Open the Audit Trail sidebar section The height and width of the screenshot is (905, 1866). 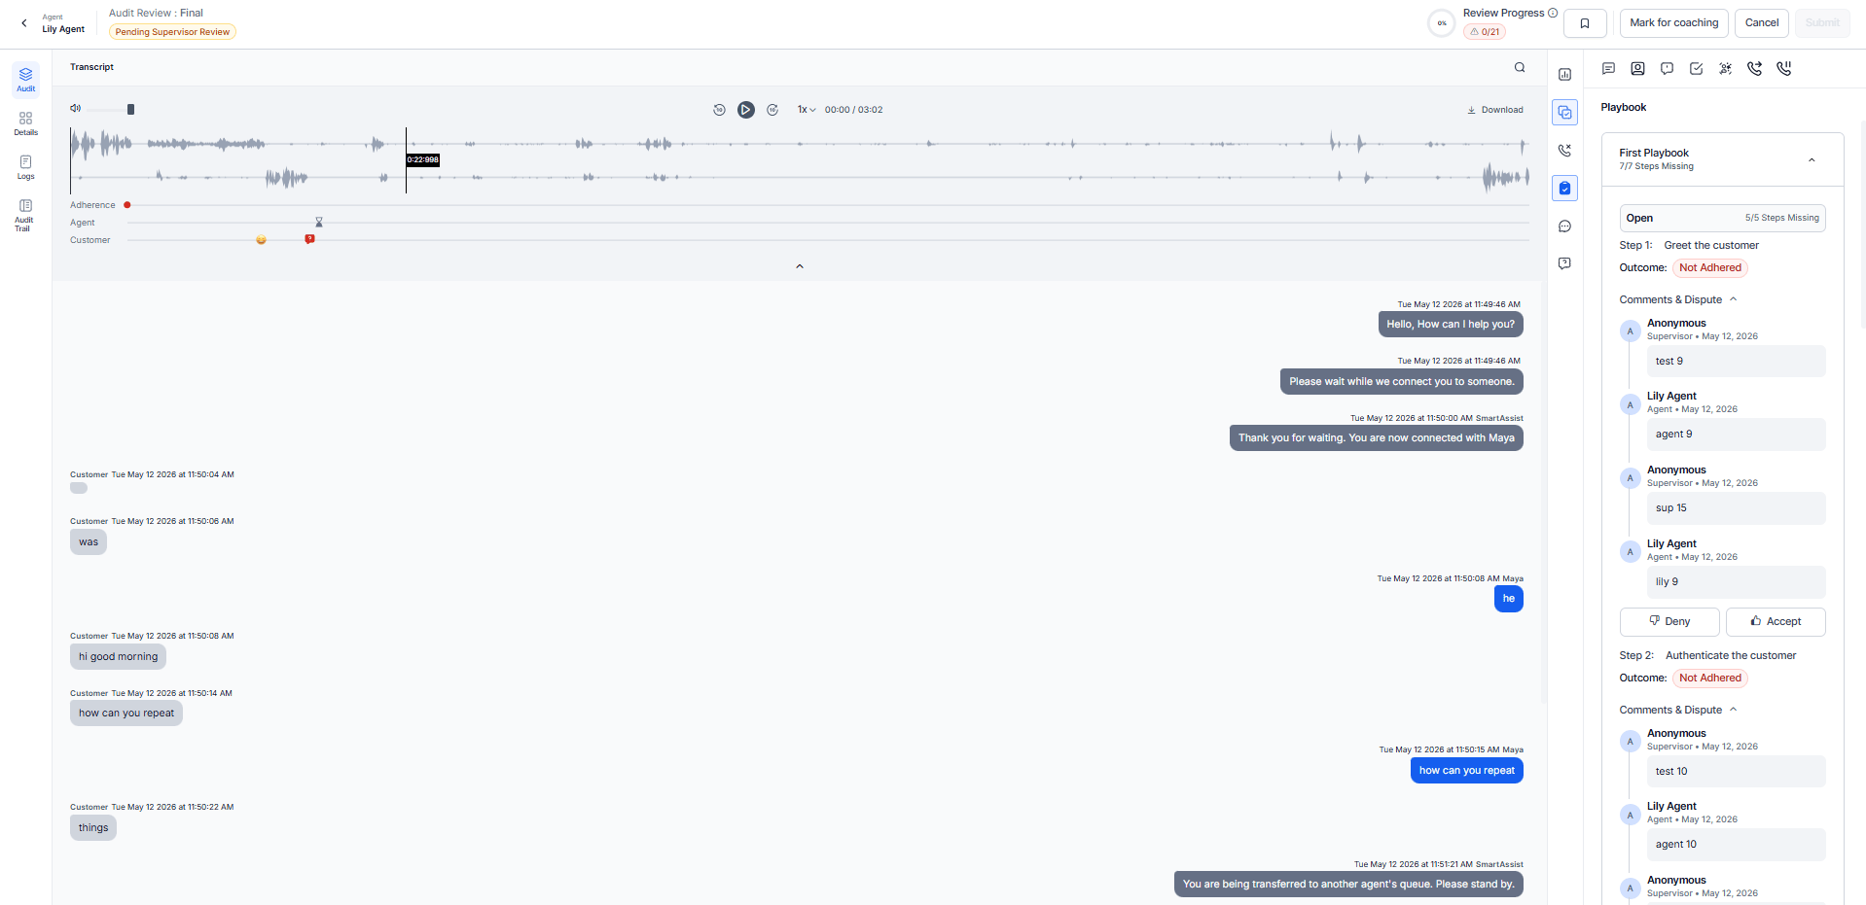(x=26, y=214)
